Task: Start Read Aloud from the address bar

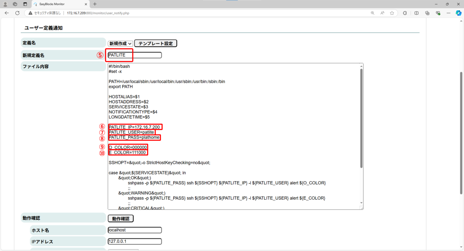Action: (x=382, y=13)
